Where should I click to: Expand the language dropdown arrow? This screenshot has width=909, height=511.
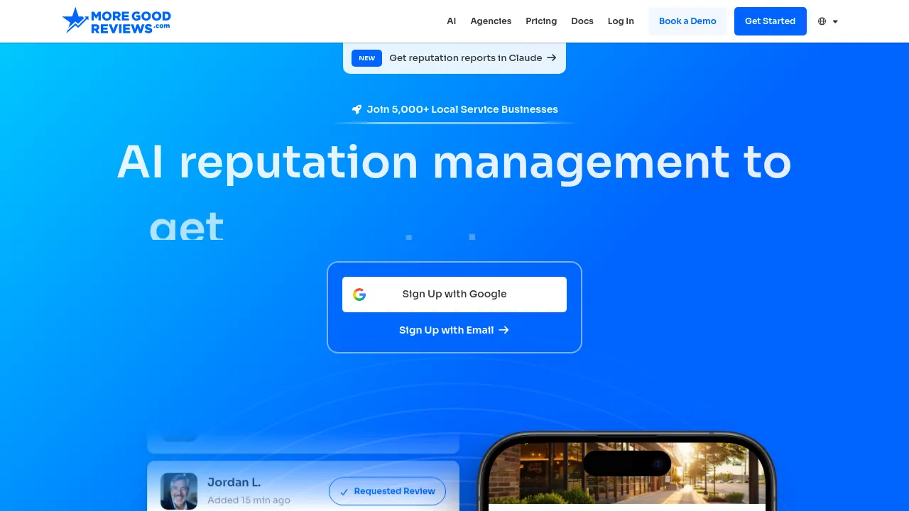(x=835, y=21)
